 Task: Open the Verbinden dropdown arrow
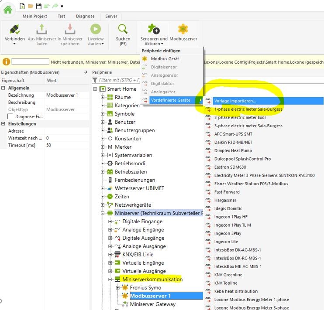point(14,44)
